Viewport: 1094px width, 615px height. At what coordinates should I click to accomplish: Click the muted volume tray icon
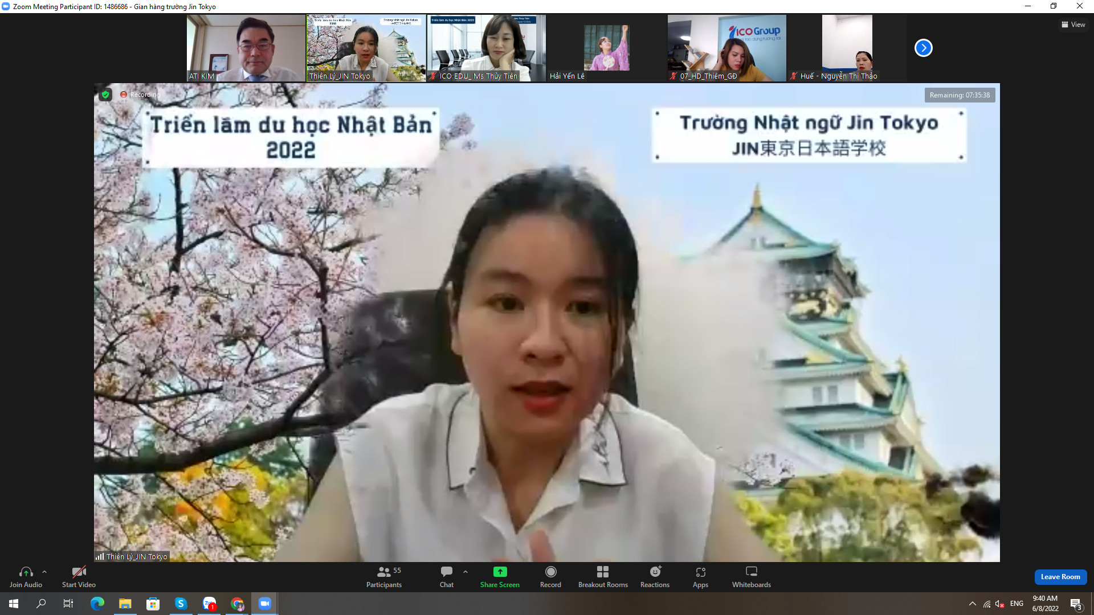[x=999, y=604]
